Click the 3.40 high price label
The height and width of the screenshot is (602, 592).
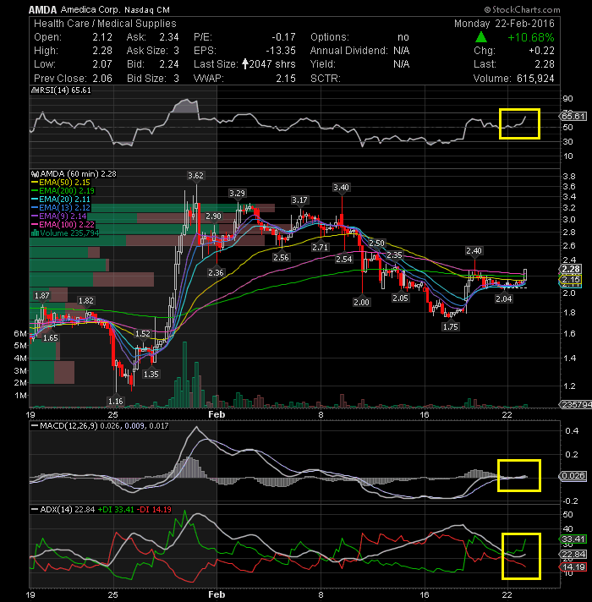(341, 188)
